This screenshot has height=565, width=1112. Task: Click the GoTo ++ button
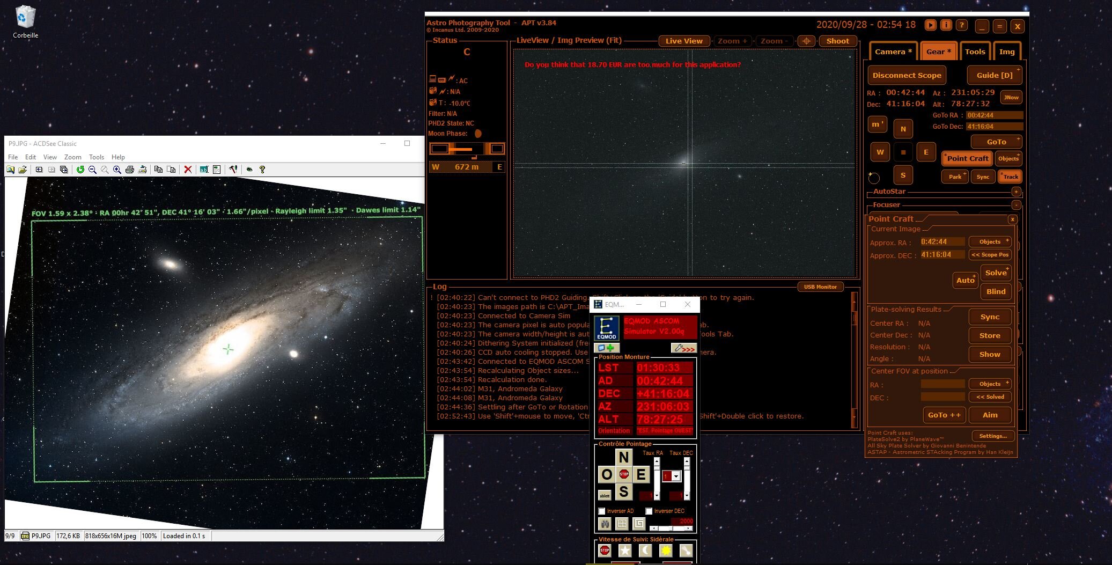point(944,415)
